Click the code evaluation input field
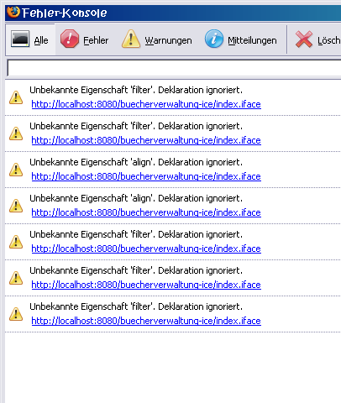 [x=174, y=68]
